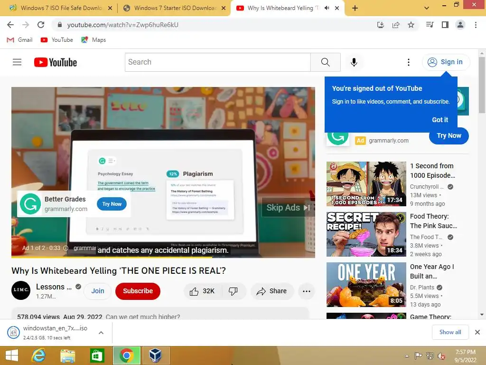Open YouTube settings three-dot menu
This screenshot has height=365, width=486.
click(409, 62)
